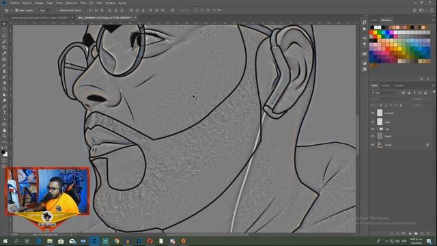The height and width of the screenshot is (246, 437).
Task: Select the Hand tool
Action: (x=4, y=131)
